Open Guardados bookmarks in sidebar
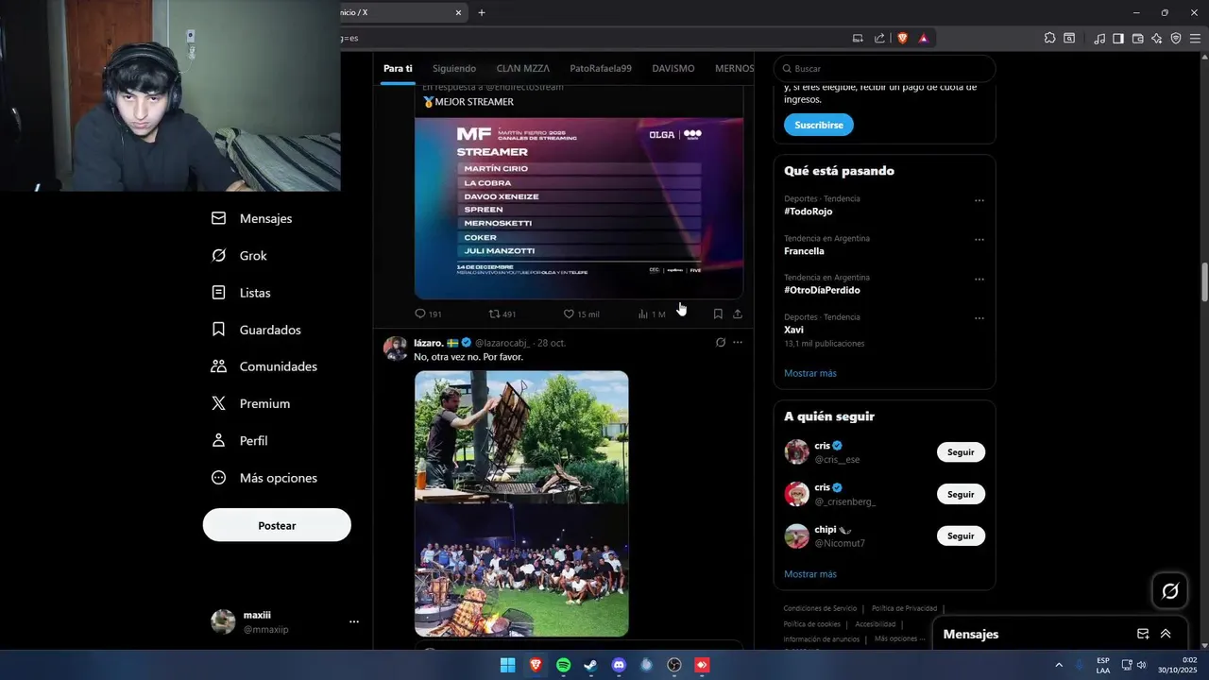The width and height of the screenshot is (1209, 680). coord(256,330)
